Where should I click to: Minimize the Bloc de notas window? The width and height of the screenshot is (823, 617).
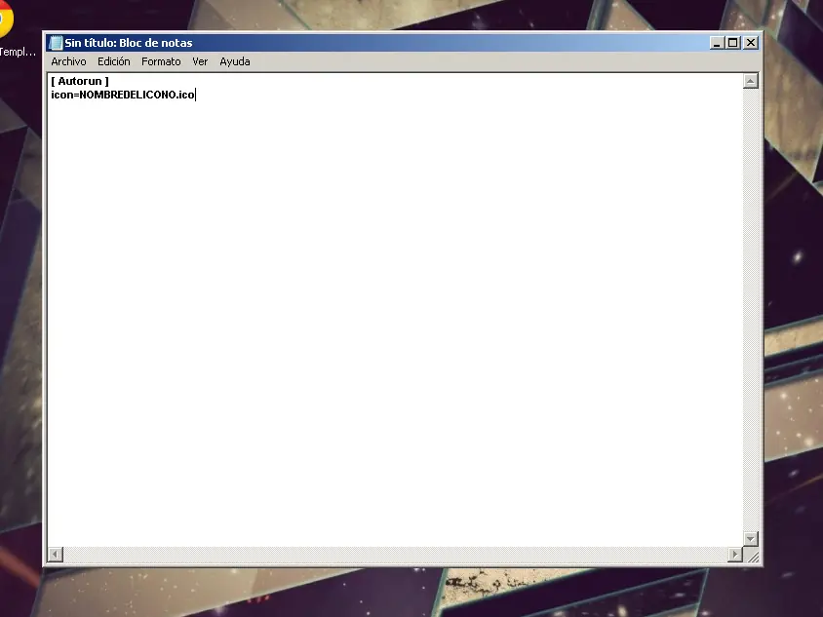(717, 43)
